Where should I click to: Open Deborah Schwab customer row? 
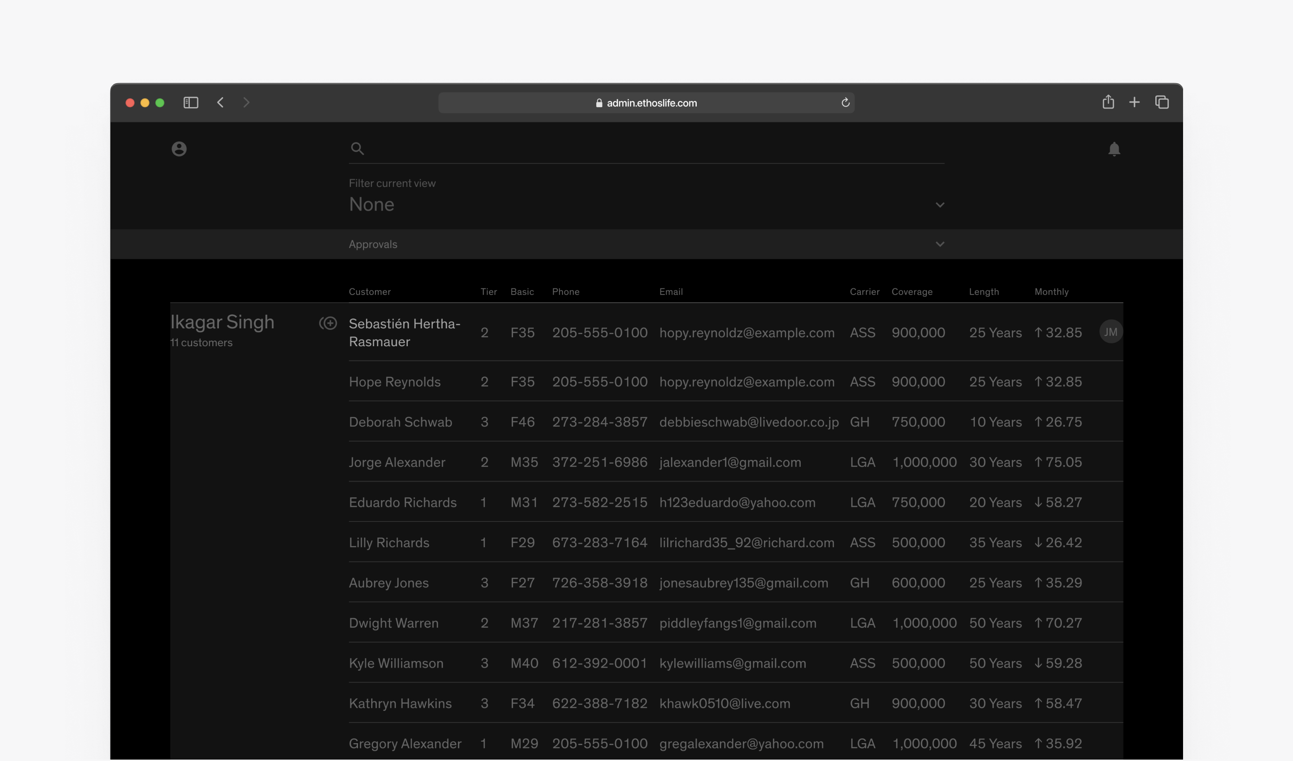400,422
